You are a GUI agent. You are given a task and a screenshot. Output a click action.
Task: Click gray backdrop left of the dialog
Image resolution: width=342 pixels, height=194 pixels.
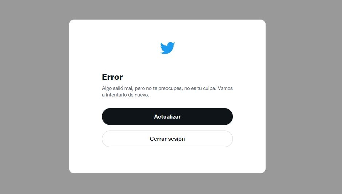35,97
